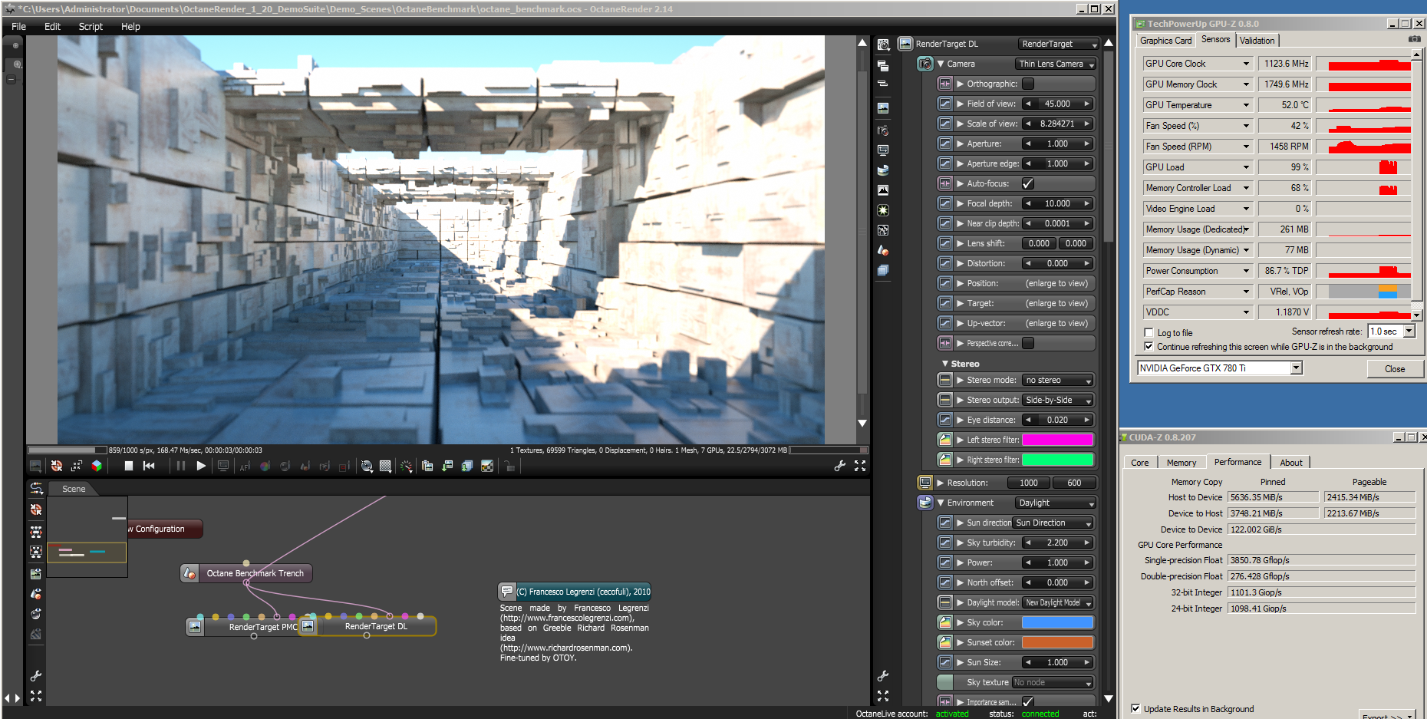Click the lock viewport resolution icon

509,466
